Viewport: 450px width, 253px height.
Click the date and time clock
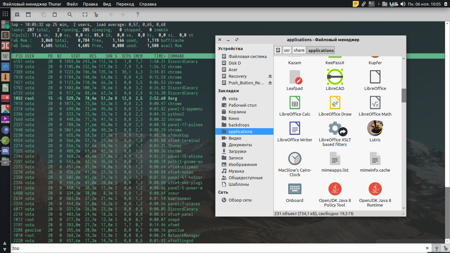point(424,4)
